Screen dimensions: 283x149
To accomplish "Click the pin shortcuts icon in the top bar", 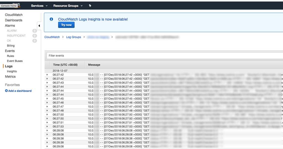I will pyautogui.click(x=90, y=6).
